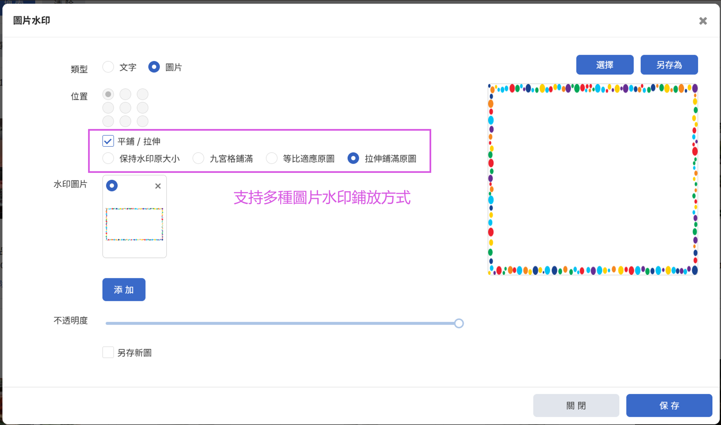Image resolution: width=721 pixels, height=425 pixels.
Task: Toggle the 平鋪 / 拉伸 checkbox
Action: tap(108, 141)
